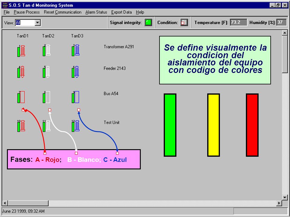
Task: Click the 'A - Rojo' phase legend text
Action: point(48,160)
